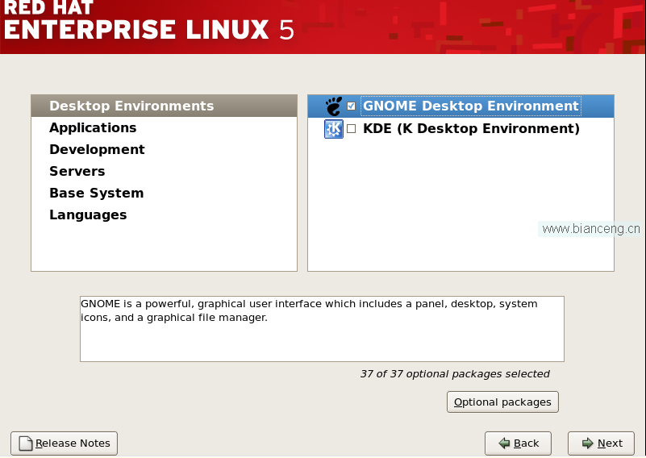
Task: Click the green Next arrow icon
Action: coord(587,443)
